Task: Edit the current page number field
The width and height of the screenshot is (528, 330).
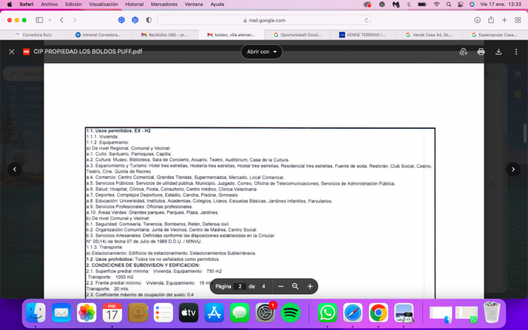Action: point(240,286)
